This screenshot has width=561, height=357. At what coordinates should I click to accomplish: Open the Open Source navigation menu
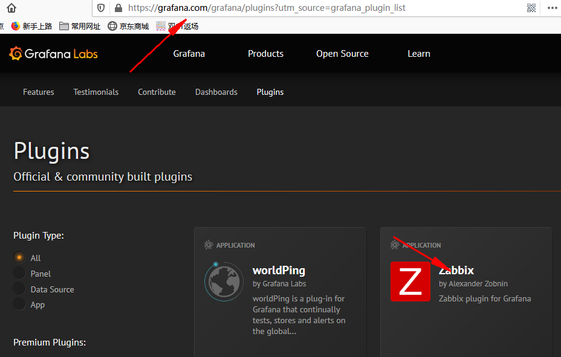coord(342,54)
